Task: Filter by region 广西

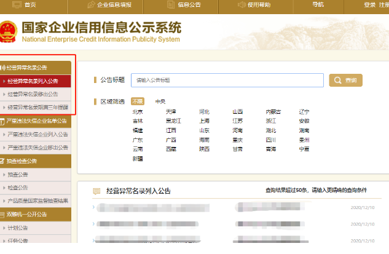Action: click(171, 140)
